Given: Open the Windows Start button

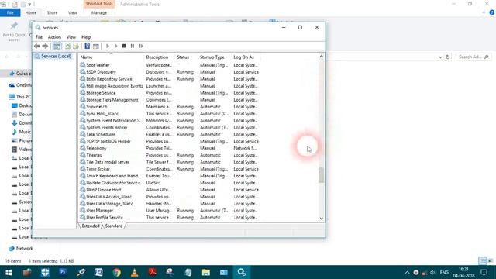Looking at the screenshot, I should (9, 272).
